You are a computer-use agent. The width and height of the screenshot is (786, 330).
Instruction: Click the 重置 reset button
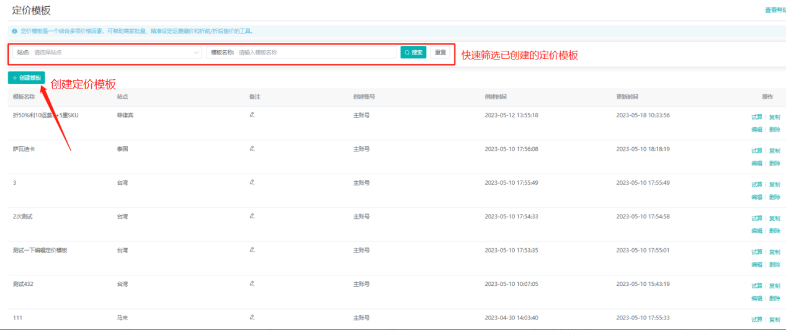click(440, 53)
